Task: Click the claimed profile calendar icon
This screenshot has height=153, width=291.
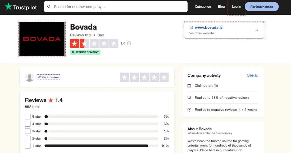Action: point(189,85)
